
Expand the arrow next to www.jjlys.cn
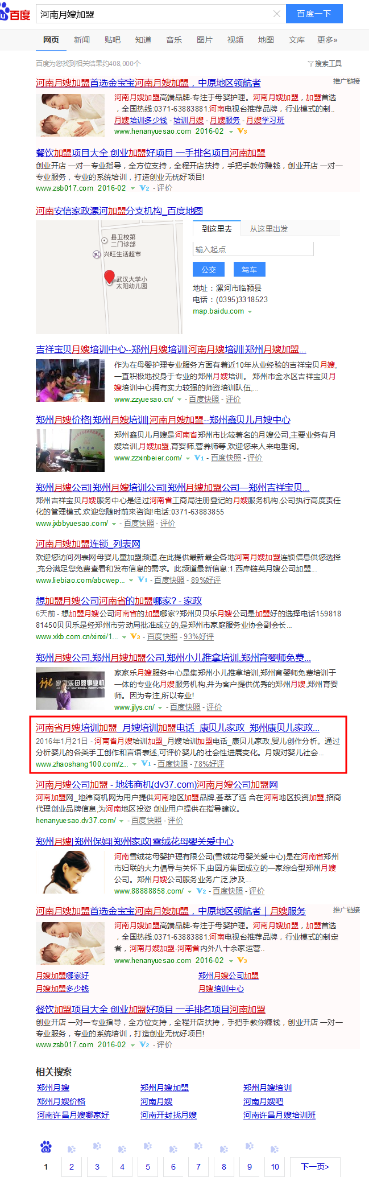(x=160, y=707)
